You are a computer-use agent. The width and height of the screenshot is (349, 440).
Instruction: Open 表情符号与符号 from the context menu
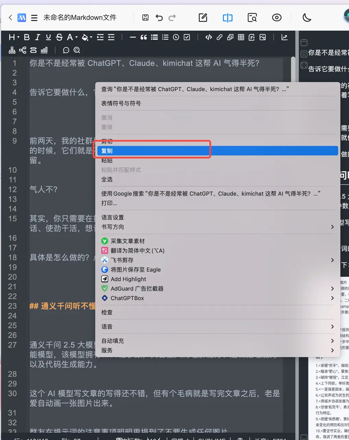coord(218,103)
